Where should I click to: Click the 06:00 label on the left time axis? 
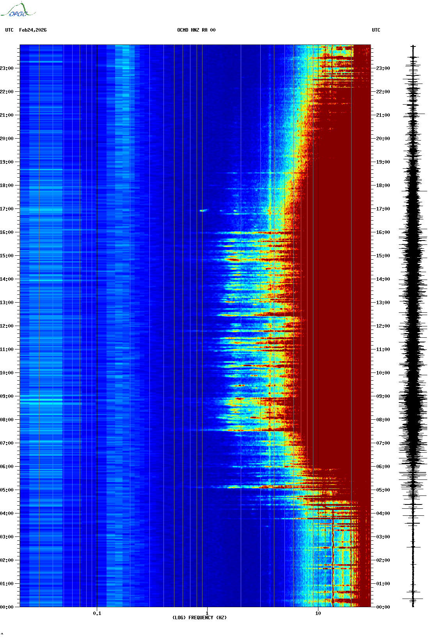coord(7,467)
